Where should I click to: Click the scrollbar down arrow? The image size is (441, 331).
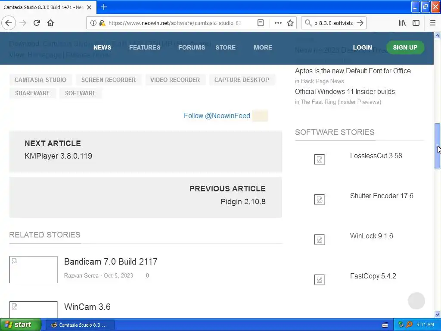[x=437, y=314]
